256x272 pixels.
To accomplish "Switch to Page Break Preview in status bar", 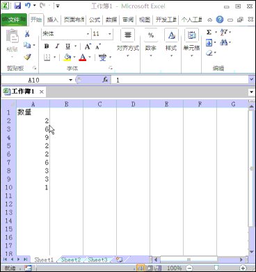I will 158,269.
